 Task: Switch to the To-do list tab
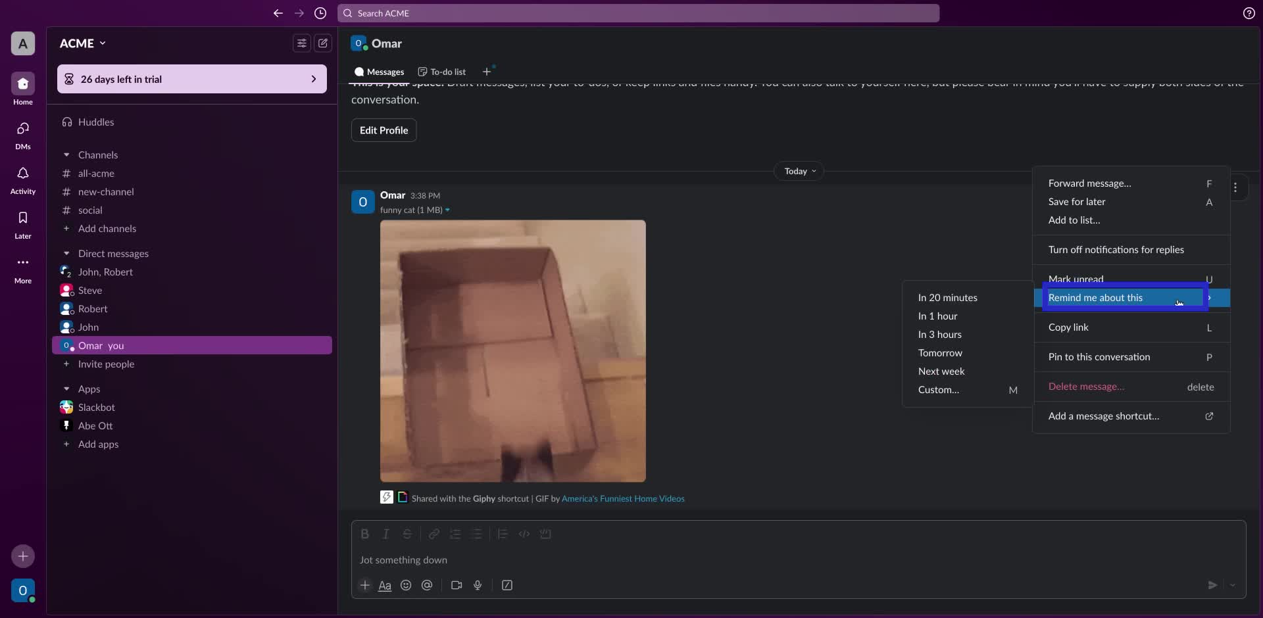click(441, 72)
